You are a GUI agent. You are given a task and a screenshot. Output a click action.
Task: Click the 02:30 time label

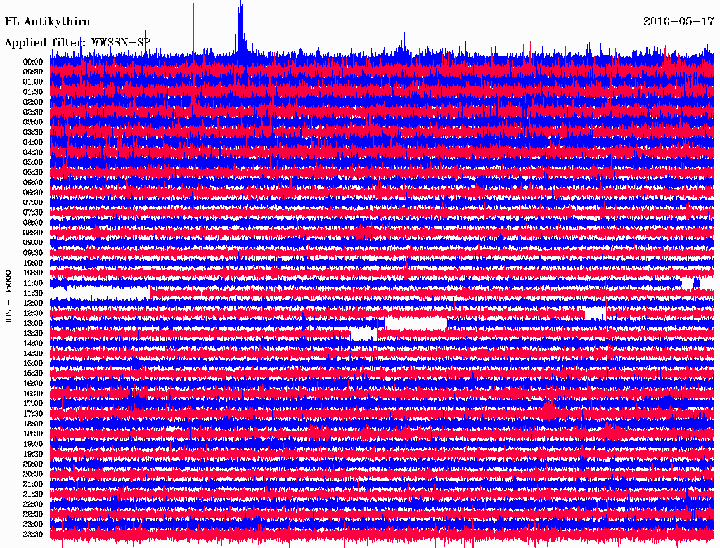33,112
